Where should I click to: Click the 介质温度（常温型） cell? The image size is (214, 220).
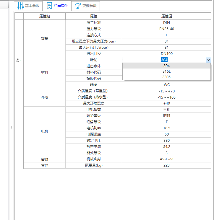[x=94, y=91]
